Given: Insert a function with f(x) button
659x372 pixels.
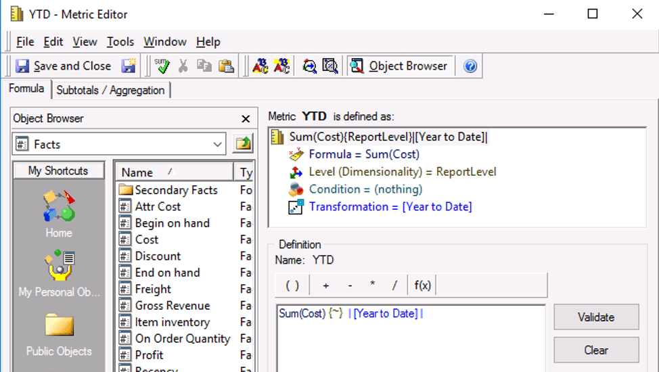Looking at the screenshot, I should [422, 285].
